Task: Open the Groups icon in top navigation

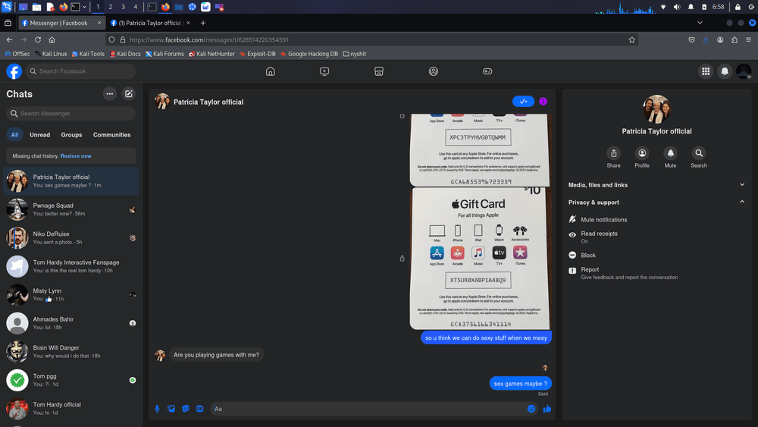Action: (x=433, y=71)
